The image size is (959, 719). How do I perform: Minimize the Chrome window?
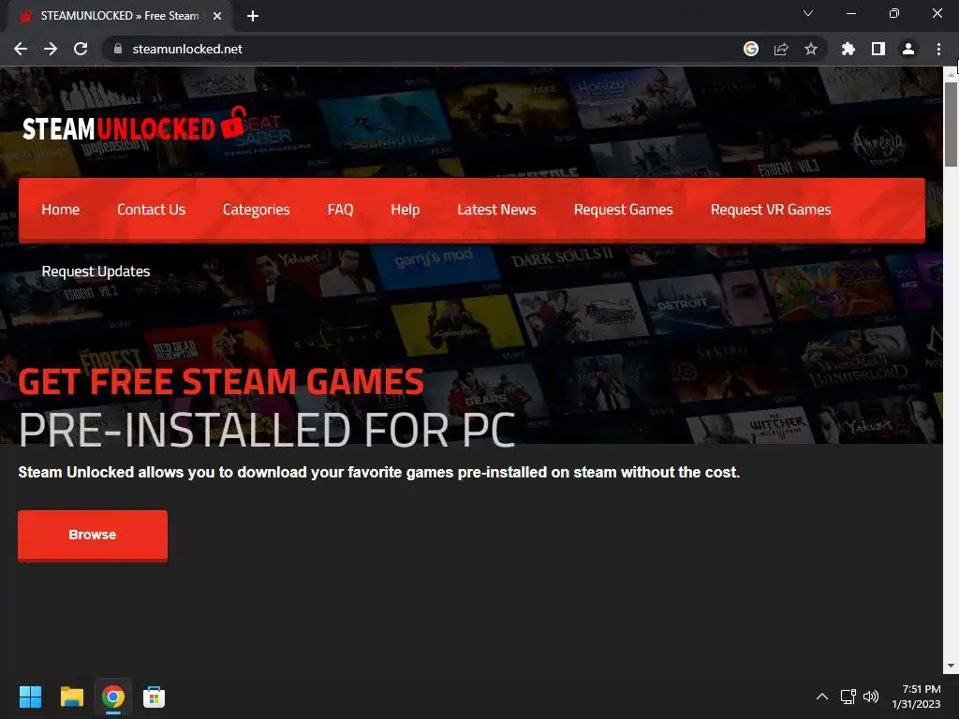click(850, 13)
